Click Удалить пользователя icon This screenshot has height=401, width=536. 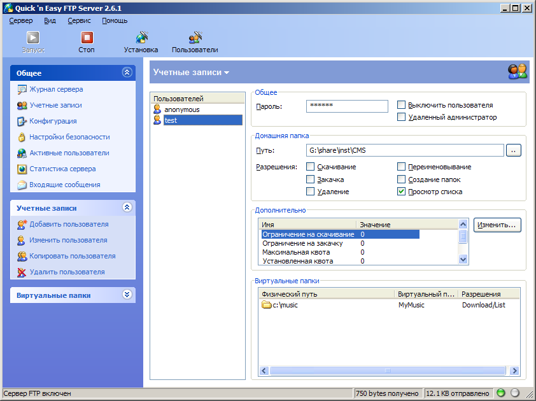click(x=22, y=272)
